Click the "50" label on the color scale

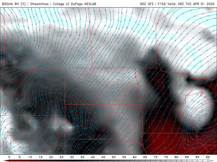click(x=114, y=157)
